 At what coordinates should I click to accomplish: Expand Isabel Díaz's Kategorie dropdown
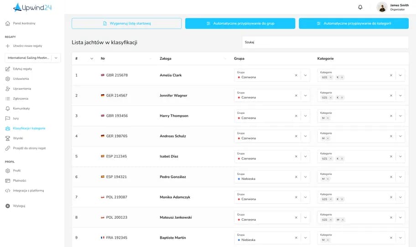400,156
